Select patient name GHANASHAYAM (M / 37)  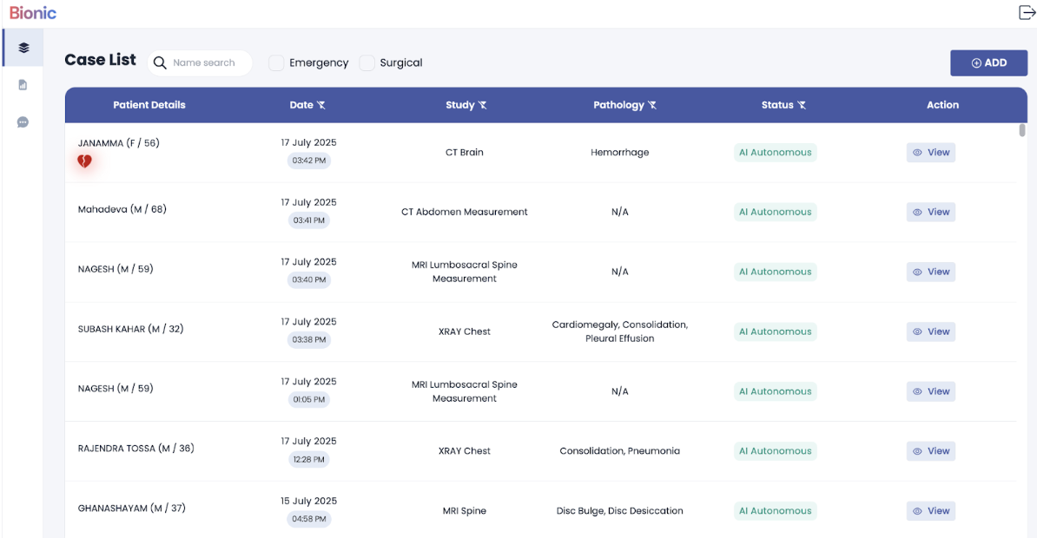[x=132, y=508]
